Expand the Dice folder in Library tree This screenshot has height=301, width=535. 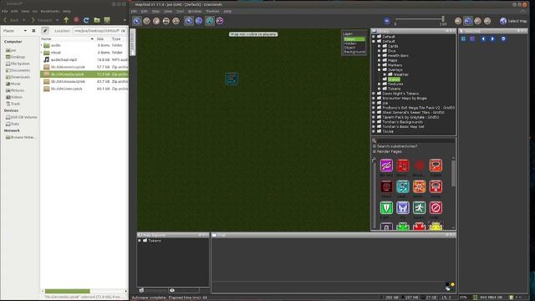pyautogui.click(x=379, y=51)
